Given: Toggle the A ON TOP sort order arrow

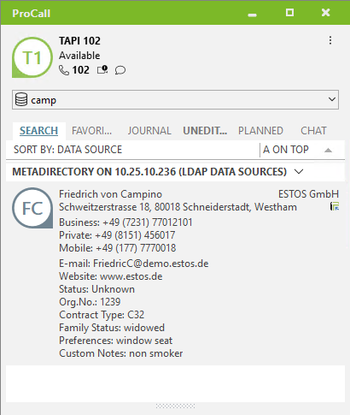Looking at the screenshot, I should tap(328, 150).
